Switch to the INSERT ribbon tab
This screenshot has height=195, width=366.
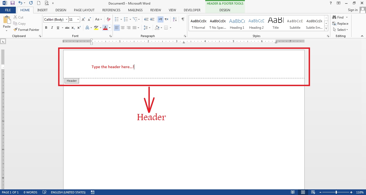(42, 10)
